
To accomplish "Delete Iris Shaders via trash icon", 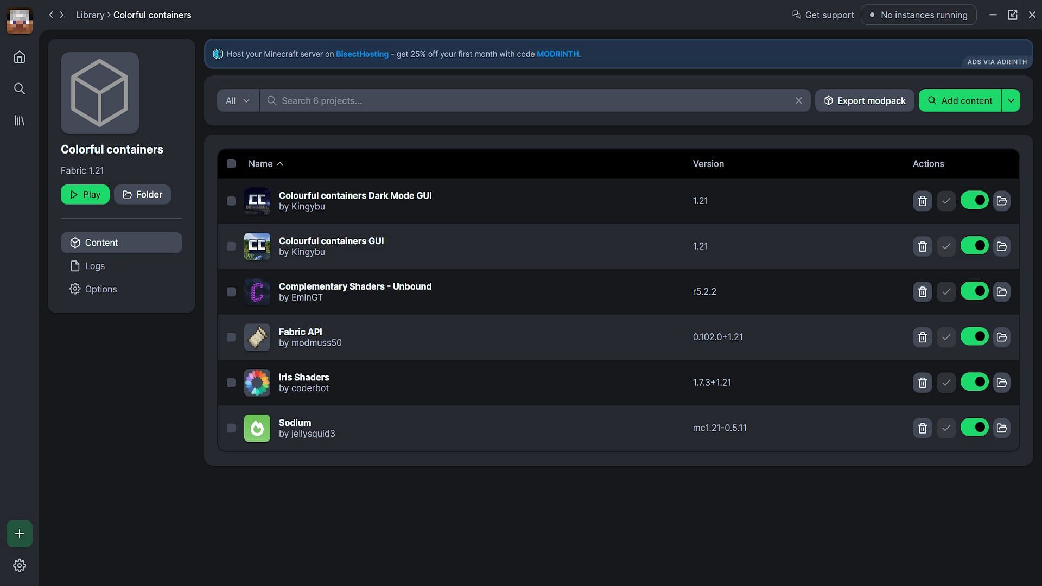I will 922,383.
